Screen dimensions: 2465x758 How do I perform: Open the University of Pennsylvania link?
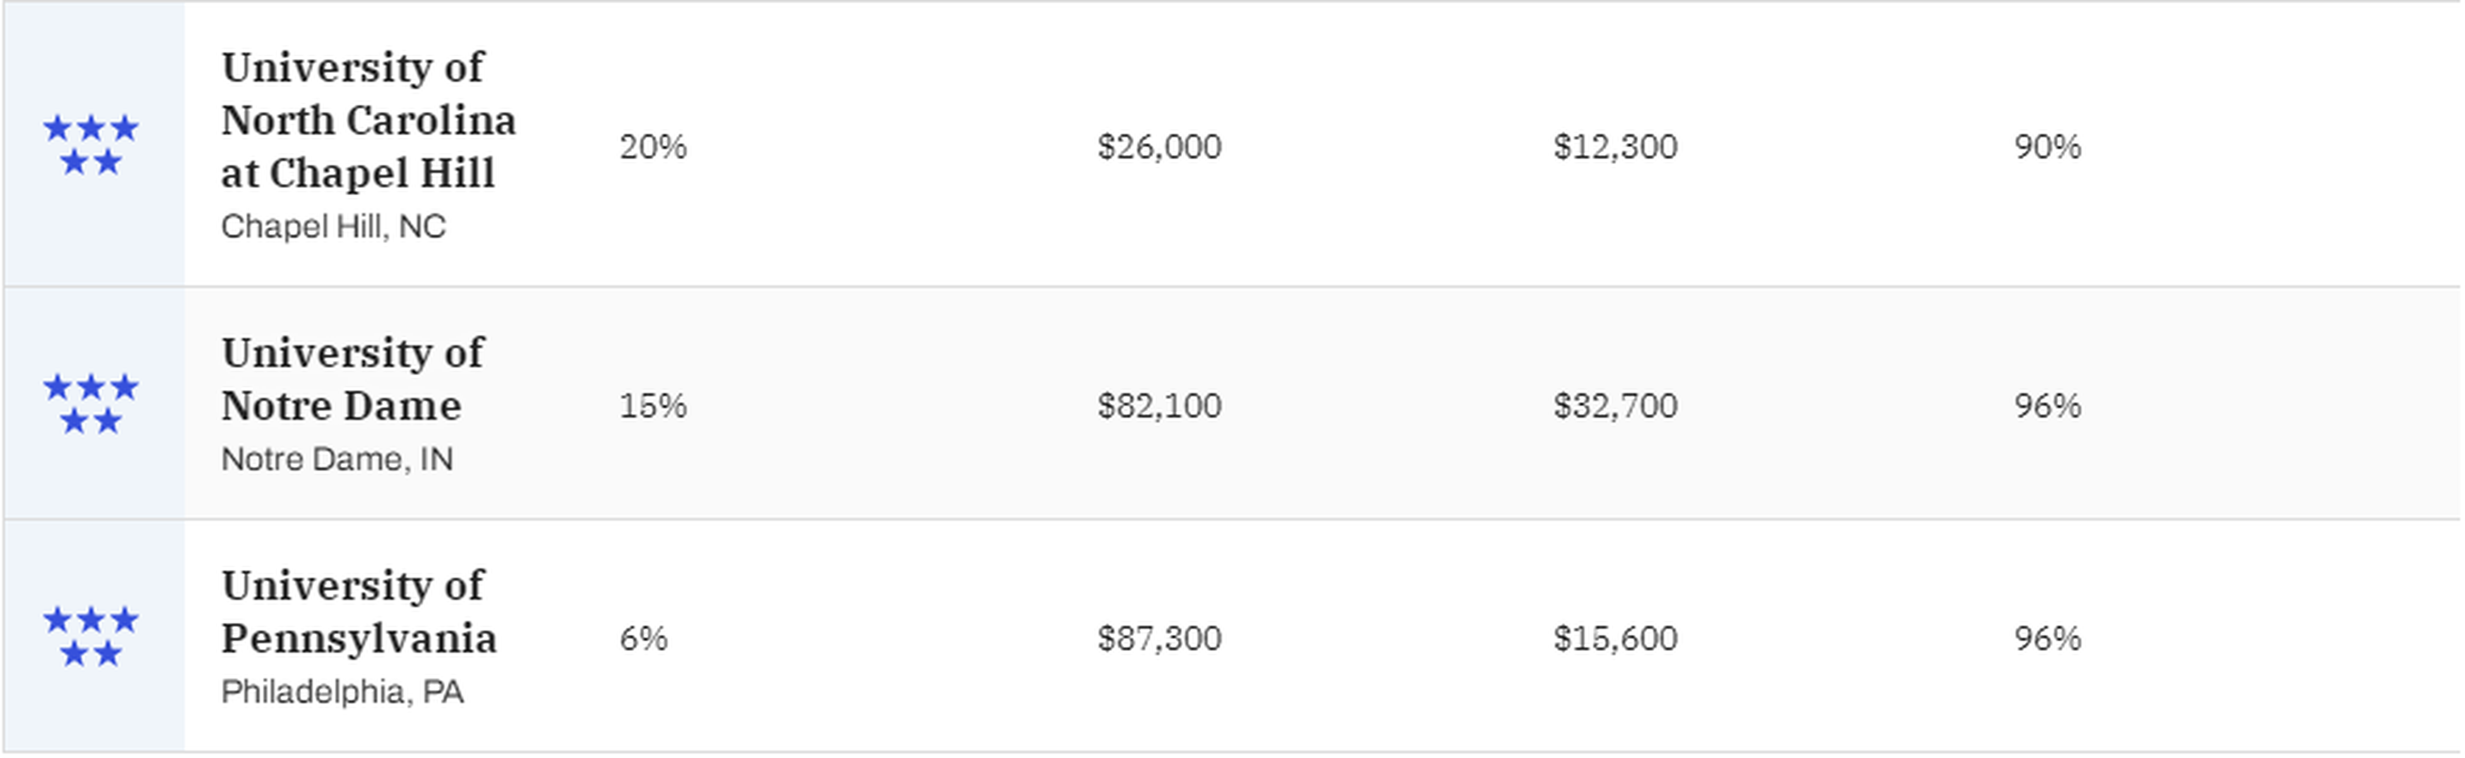tap(359, 611)
